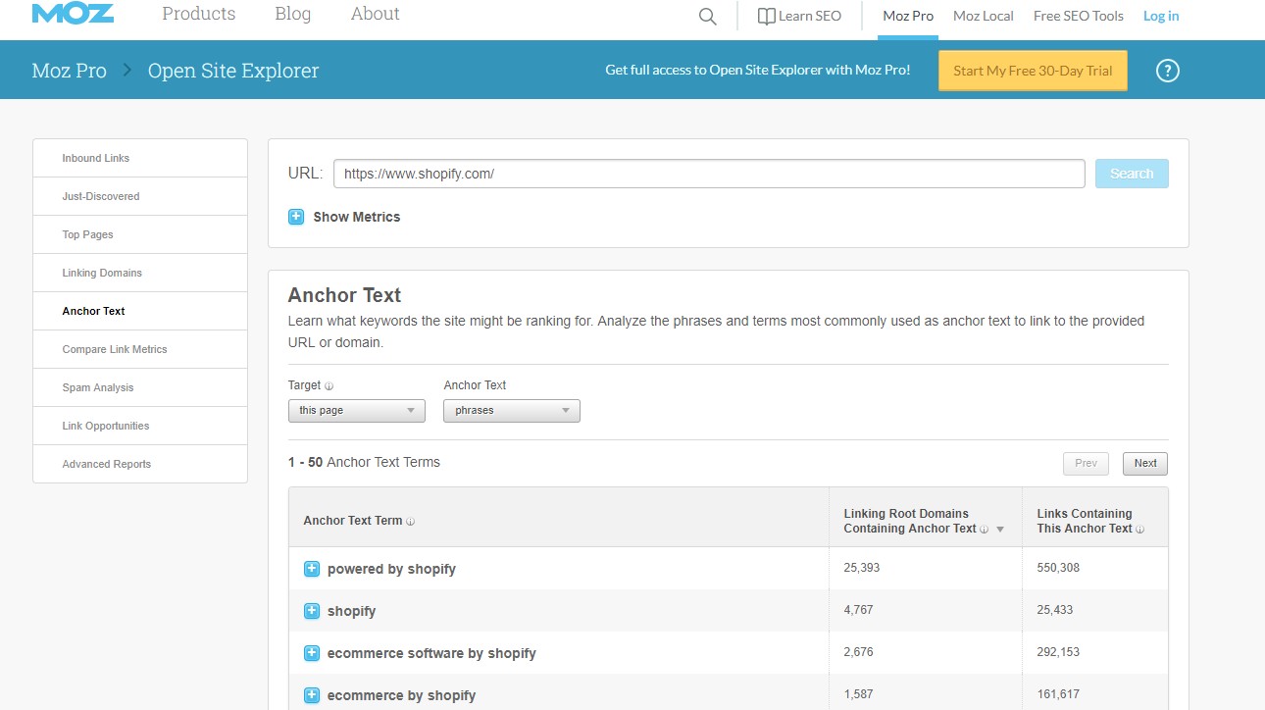Click Moz Pro breadcrumb link

point(70,71)
